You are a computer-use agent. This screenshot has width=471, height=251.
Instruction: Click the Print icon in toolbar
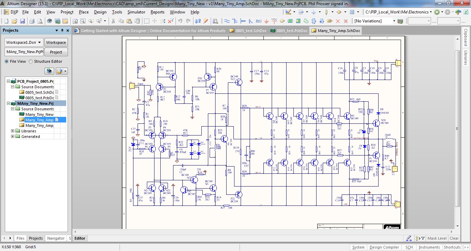(x=32, y=21)
